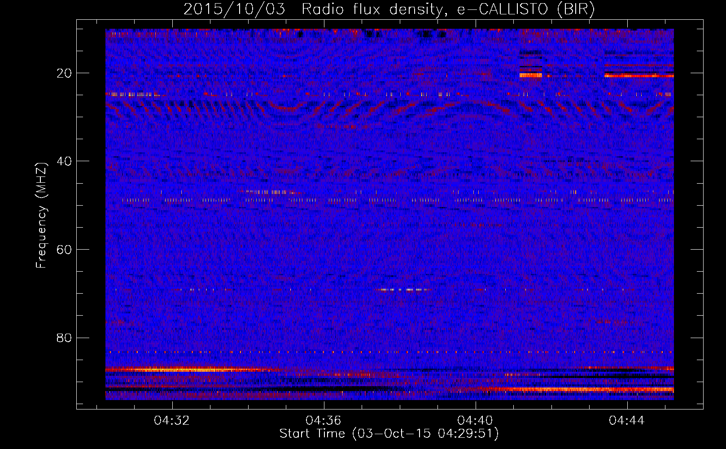Click the 04:40 time tick label
The image size is (726, 449).
(x=475, y=421)
